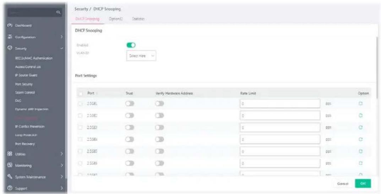The width and height of the screenshot is (381, 194).
Task: Click the Rate Limit field for 2.5GE3
Action: point(280,127)
